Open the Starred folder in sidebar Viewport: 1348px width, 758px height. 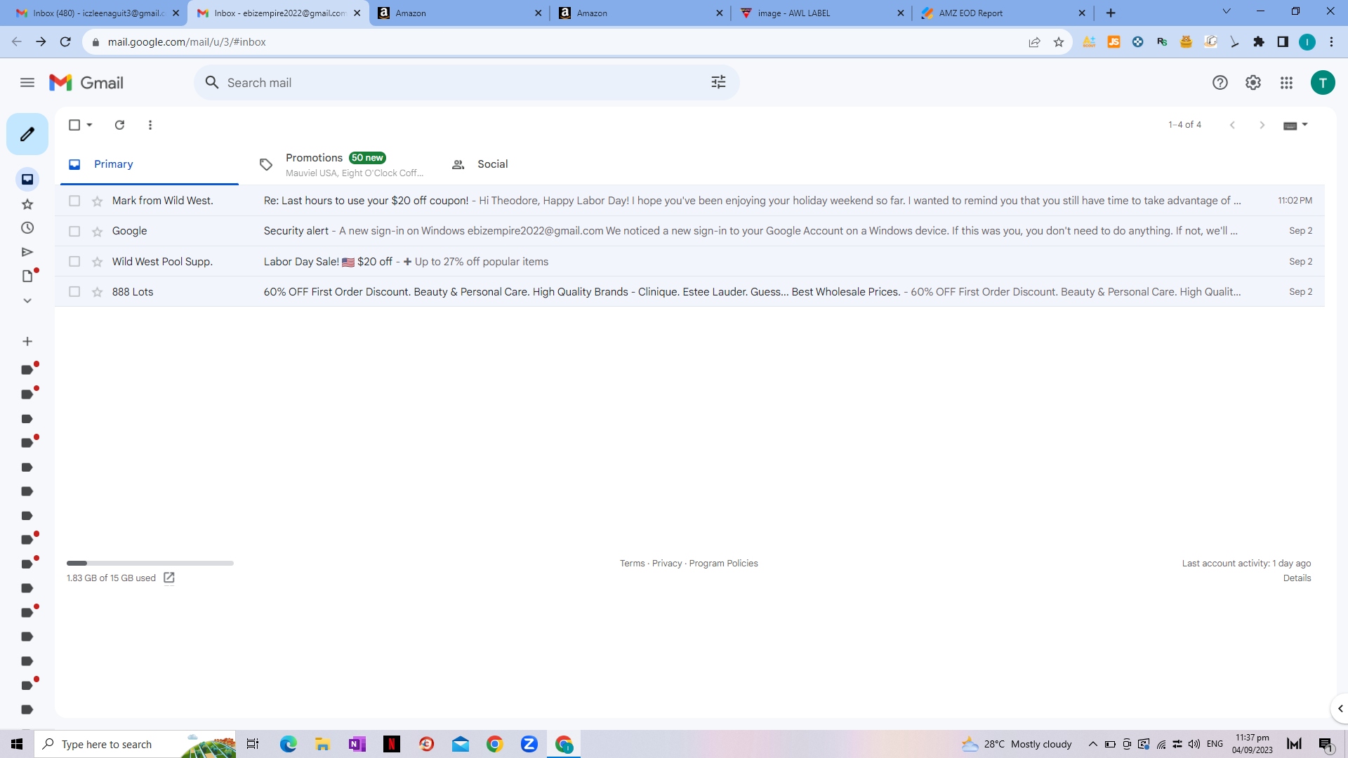[x=27, y=204]
